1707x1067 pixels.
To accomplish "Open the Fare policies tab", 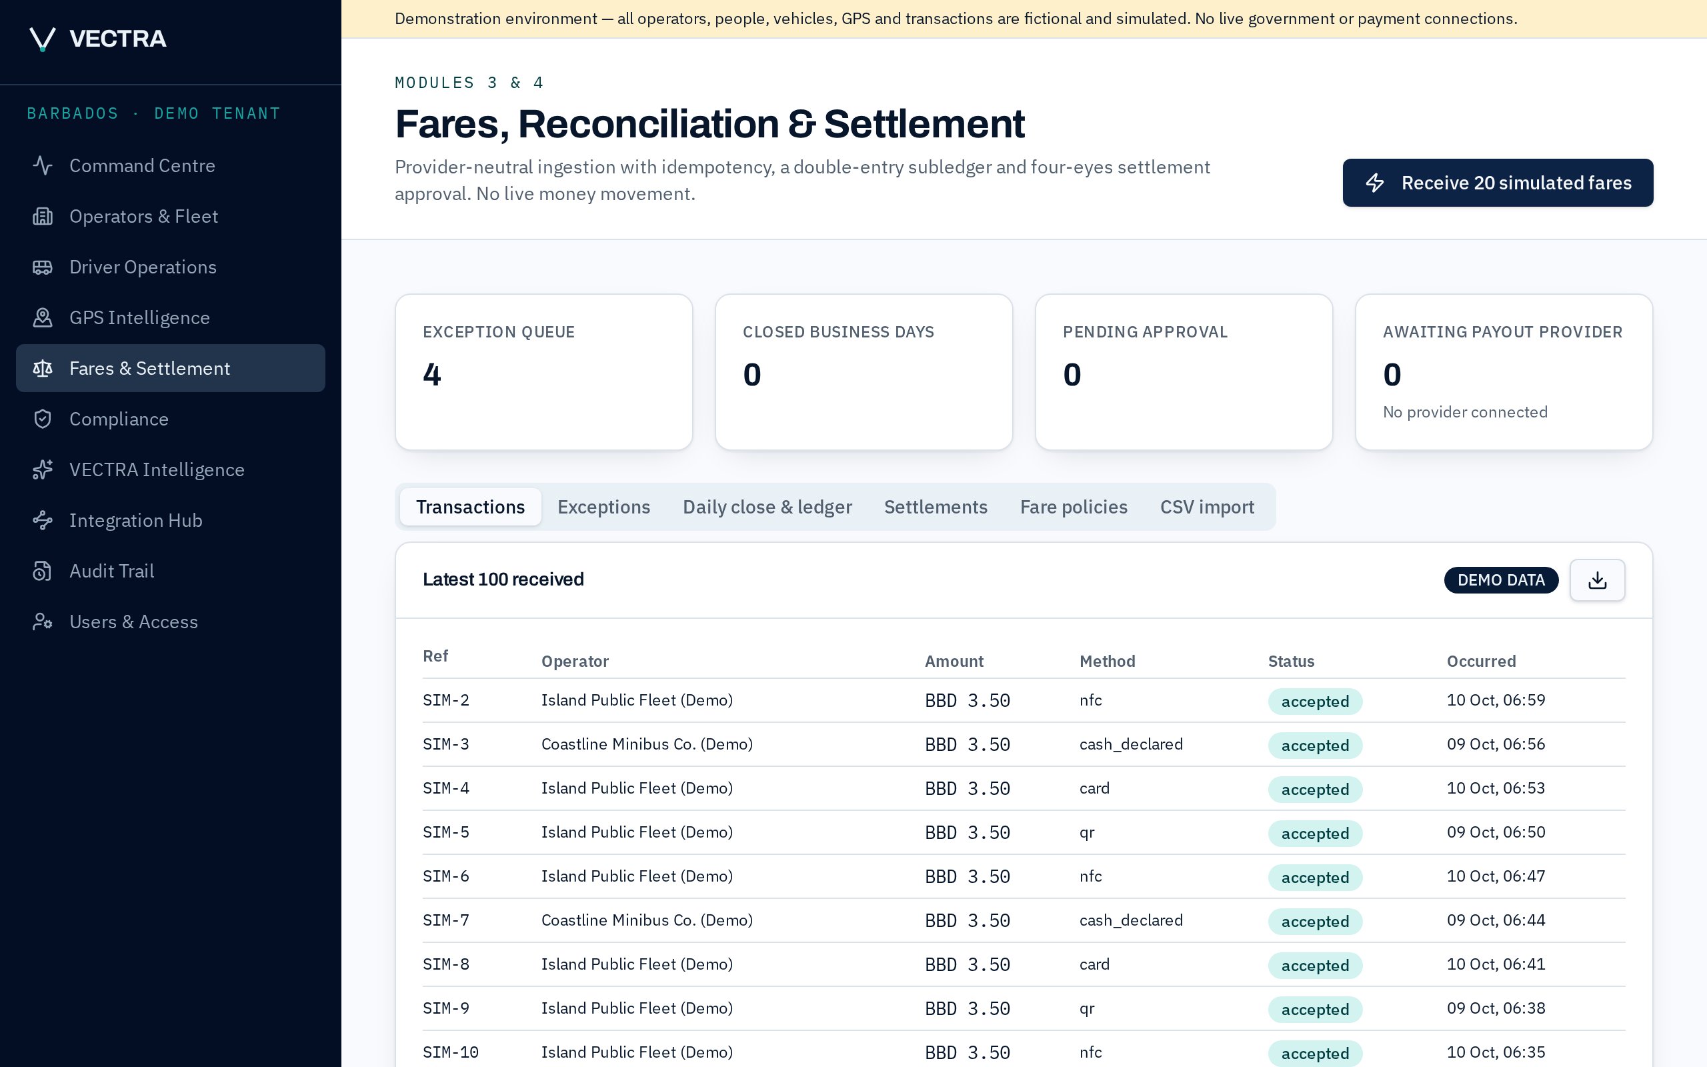I will point(1074,507).
